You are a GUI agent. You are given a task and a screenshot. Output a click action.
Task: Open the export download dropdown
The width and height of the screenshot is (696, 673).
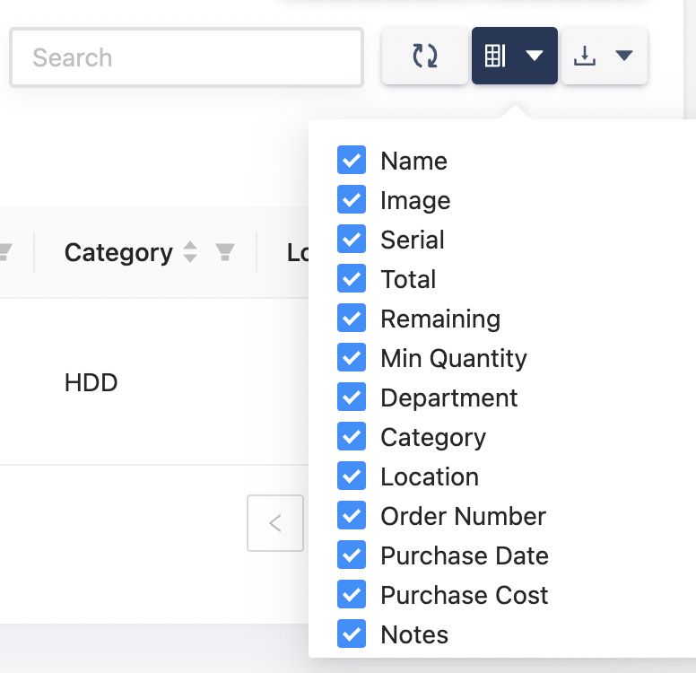click(x=604, y=56)
